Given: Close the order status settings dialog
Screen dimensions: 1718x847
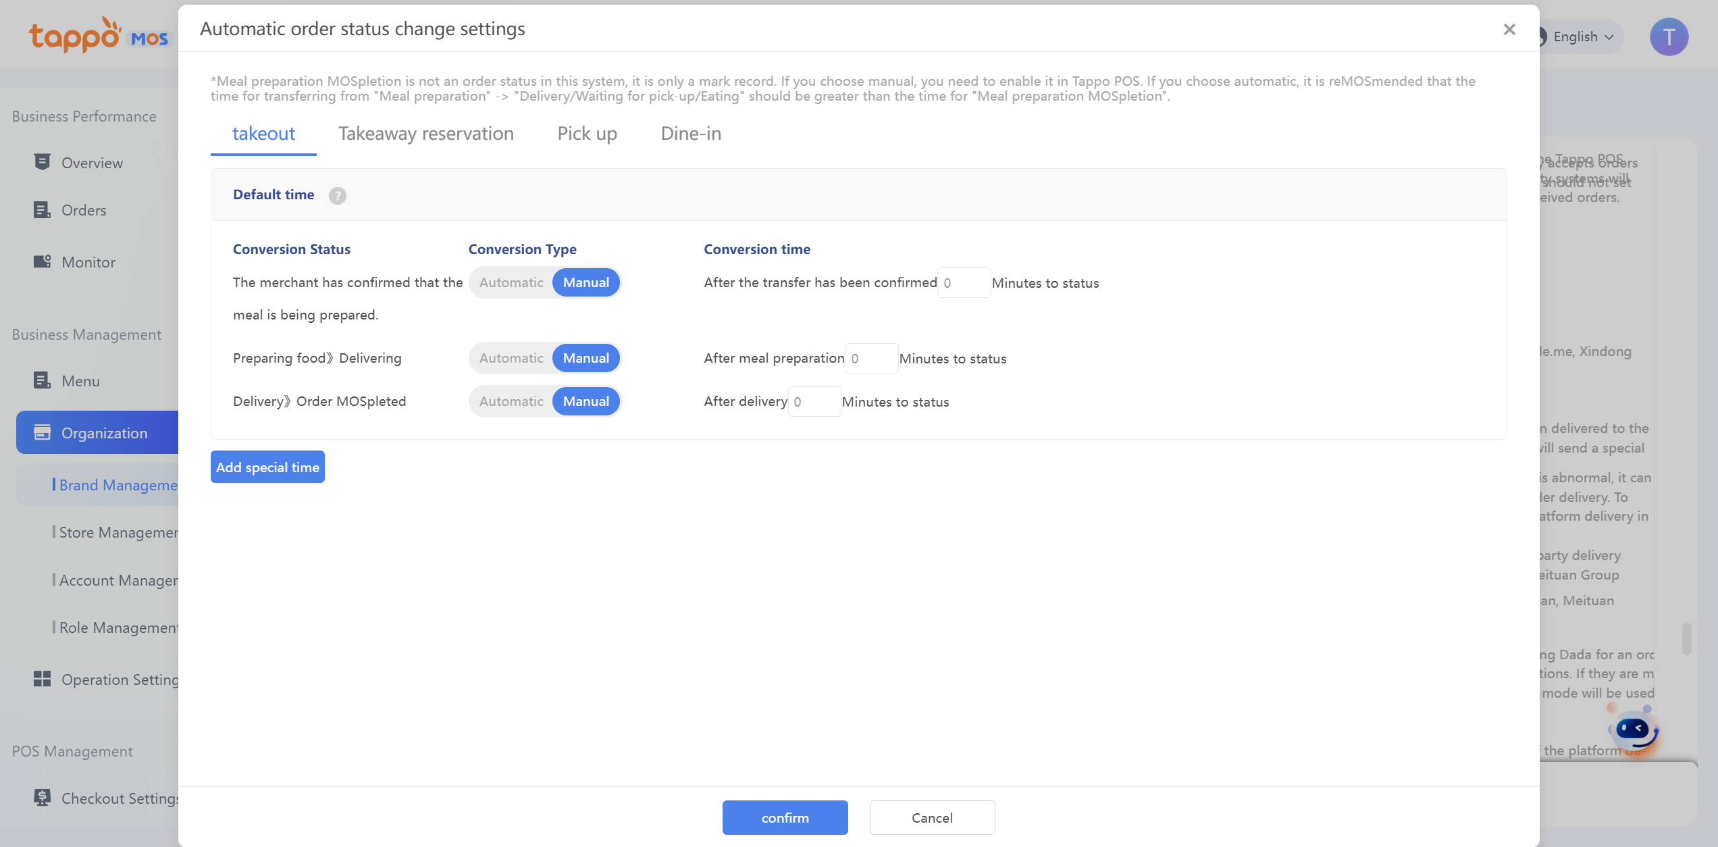Looking at the screenshot, I should (1509, 29).
